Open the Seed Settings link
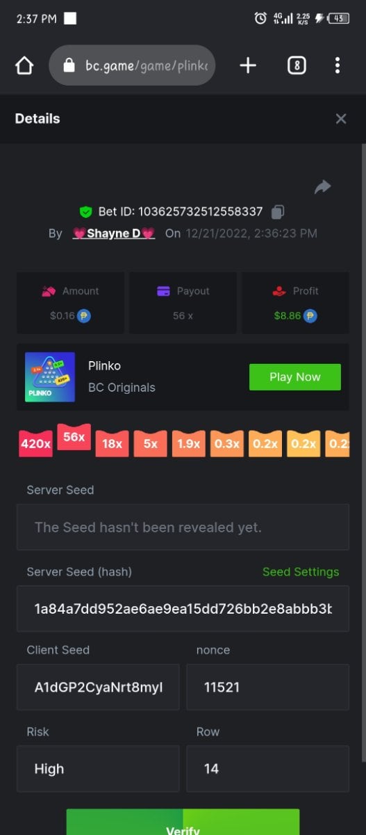Viewport: 366px width, 835px height. point(301,572)
